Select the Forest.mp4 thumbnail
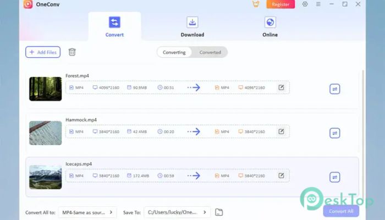The width and height of the screenshot is (385, 220). tap(46, 89)
